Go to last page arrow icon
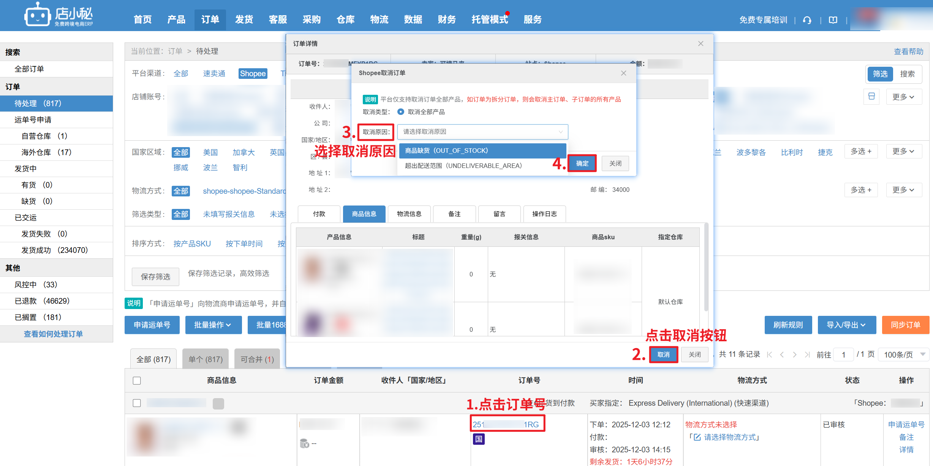 click(807, 355)
